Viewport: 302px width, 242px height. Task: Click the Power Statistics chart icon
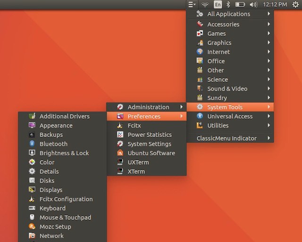click(x=120, y=135)
